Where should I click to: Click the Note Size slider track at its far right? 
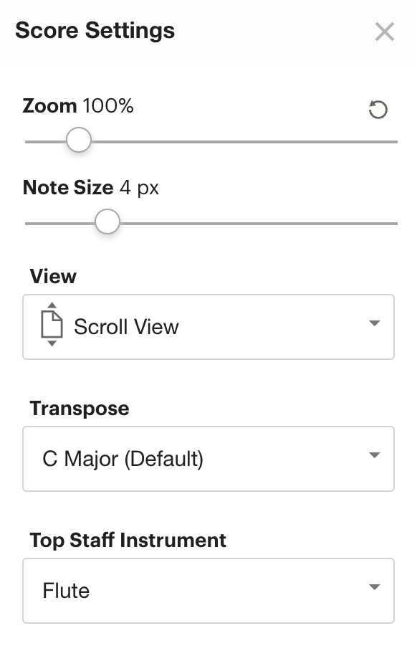pyautogui.click(x=394, y=224)
